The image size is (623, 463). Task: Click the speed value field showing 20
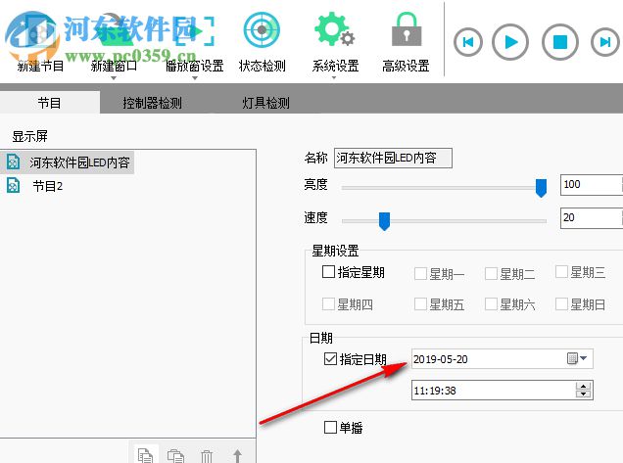[592, 218]
